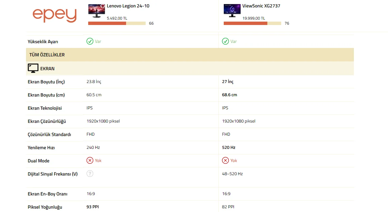
Task: Open the ViewSonic XG2737 monitor thumbnail
Action: click(232, 10)
